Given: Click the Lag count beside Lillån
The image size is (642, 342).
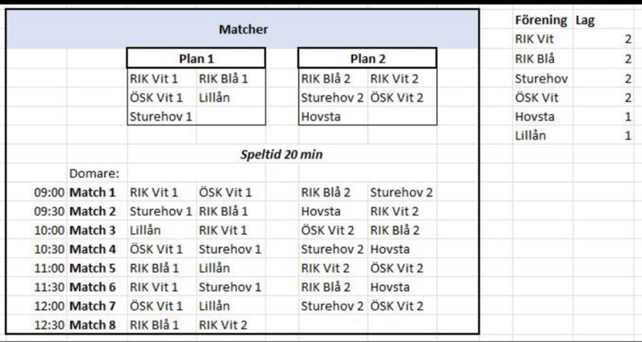Looking at the screenshot, I should (627, 136).
